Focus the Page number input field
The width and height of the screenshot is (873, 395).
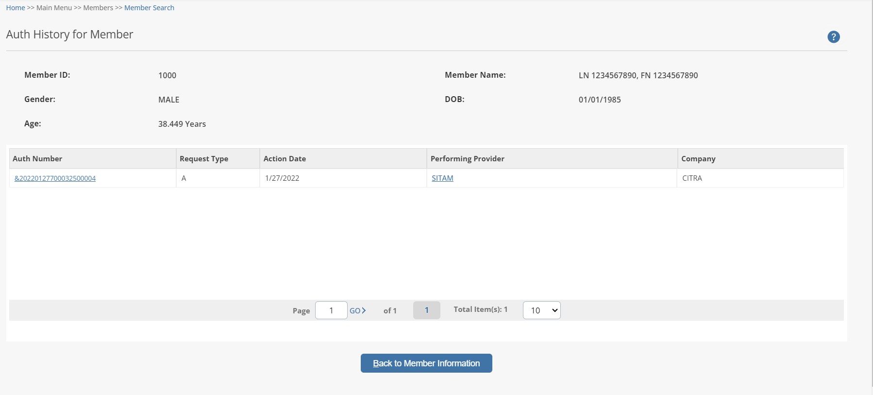[331, 310]
